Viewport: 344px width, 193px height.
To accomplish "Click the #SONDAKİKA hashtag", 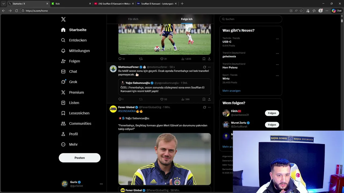I will [x=127, y=111].
